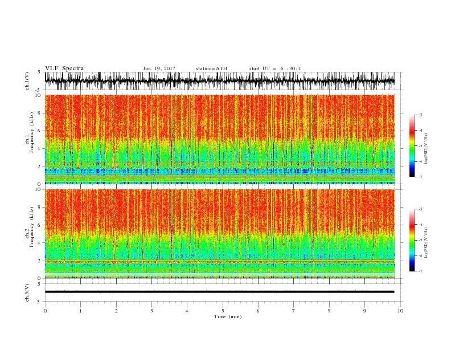
Task: Click the "2" tick on the time axis
Action: click(116, 311)
